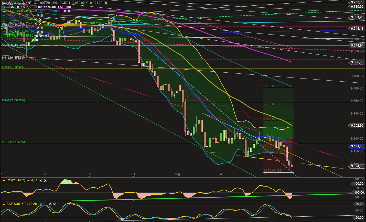The width and height of the screenshot is (366, 222).
Task: Click the 9.480,67 (50.00%) Fibonacci label
Action: click(x=14, y=67)
